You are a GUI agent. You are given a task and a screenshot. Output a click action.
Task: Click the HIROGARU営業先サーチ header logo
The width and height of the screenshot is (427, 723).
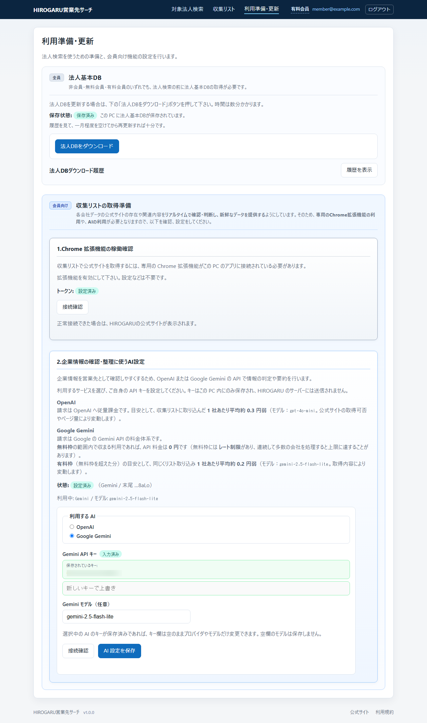click(63, 10)
